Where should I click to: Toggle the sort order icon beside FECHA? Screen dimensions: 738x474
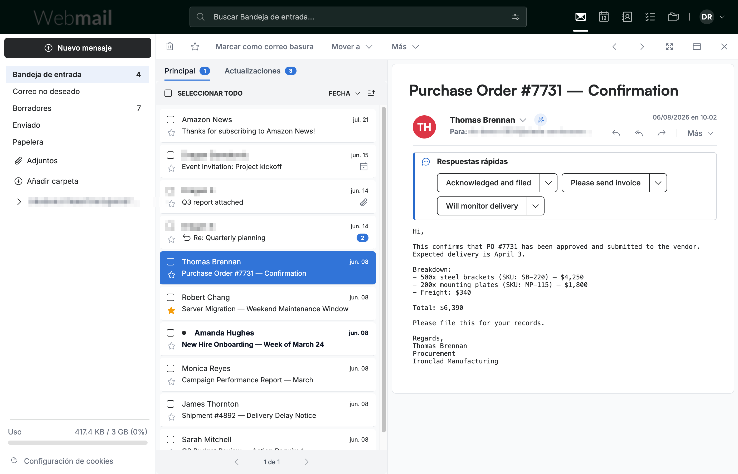371,93
